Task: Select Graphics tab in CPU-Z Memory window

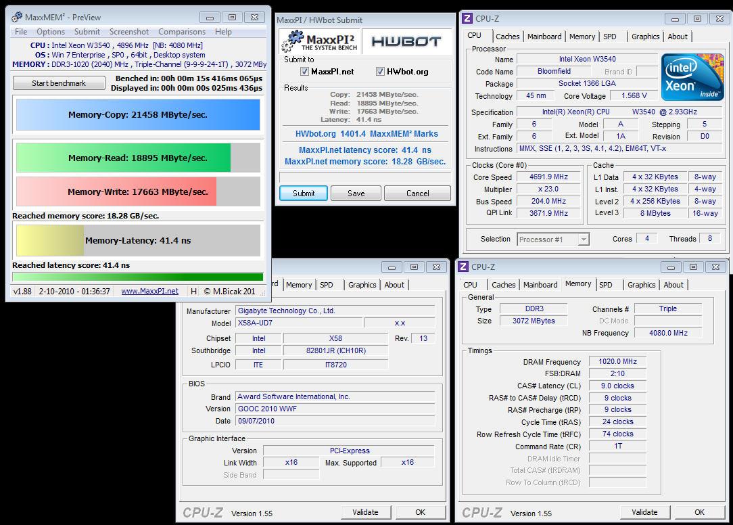Action: click(641, 285)
